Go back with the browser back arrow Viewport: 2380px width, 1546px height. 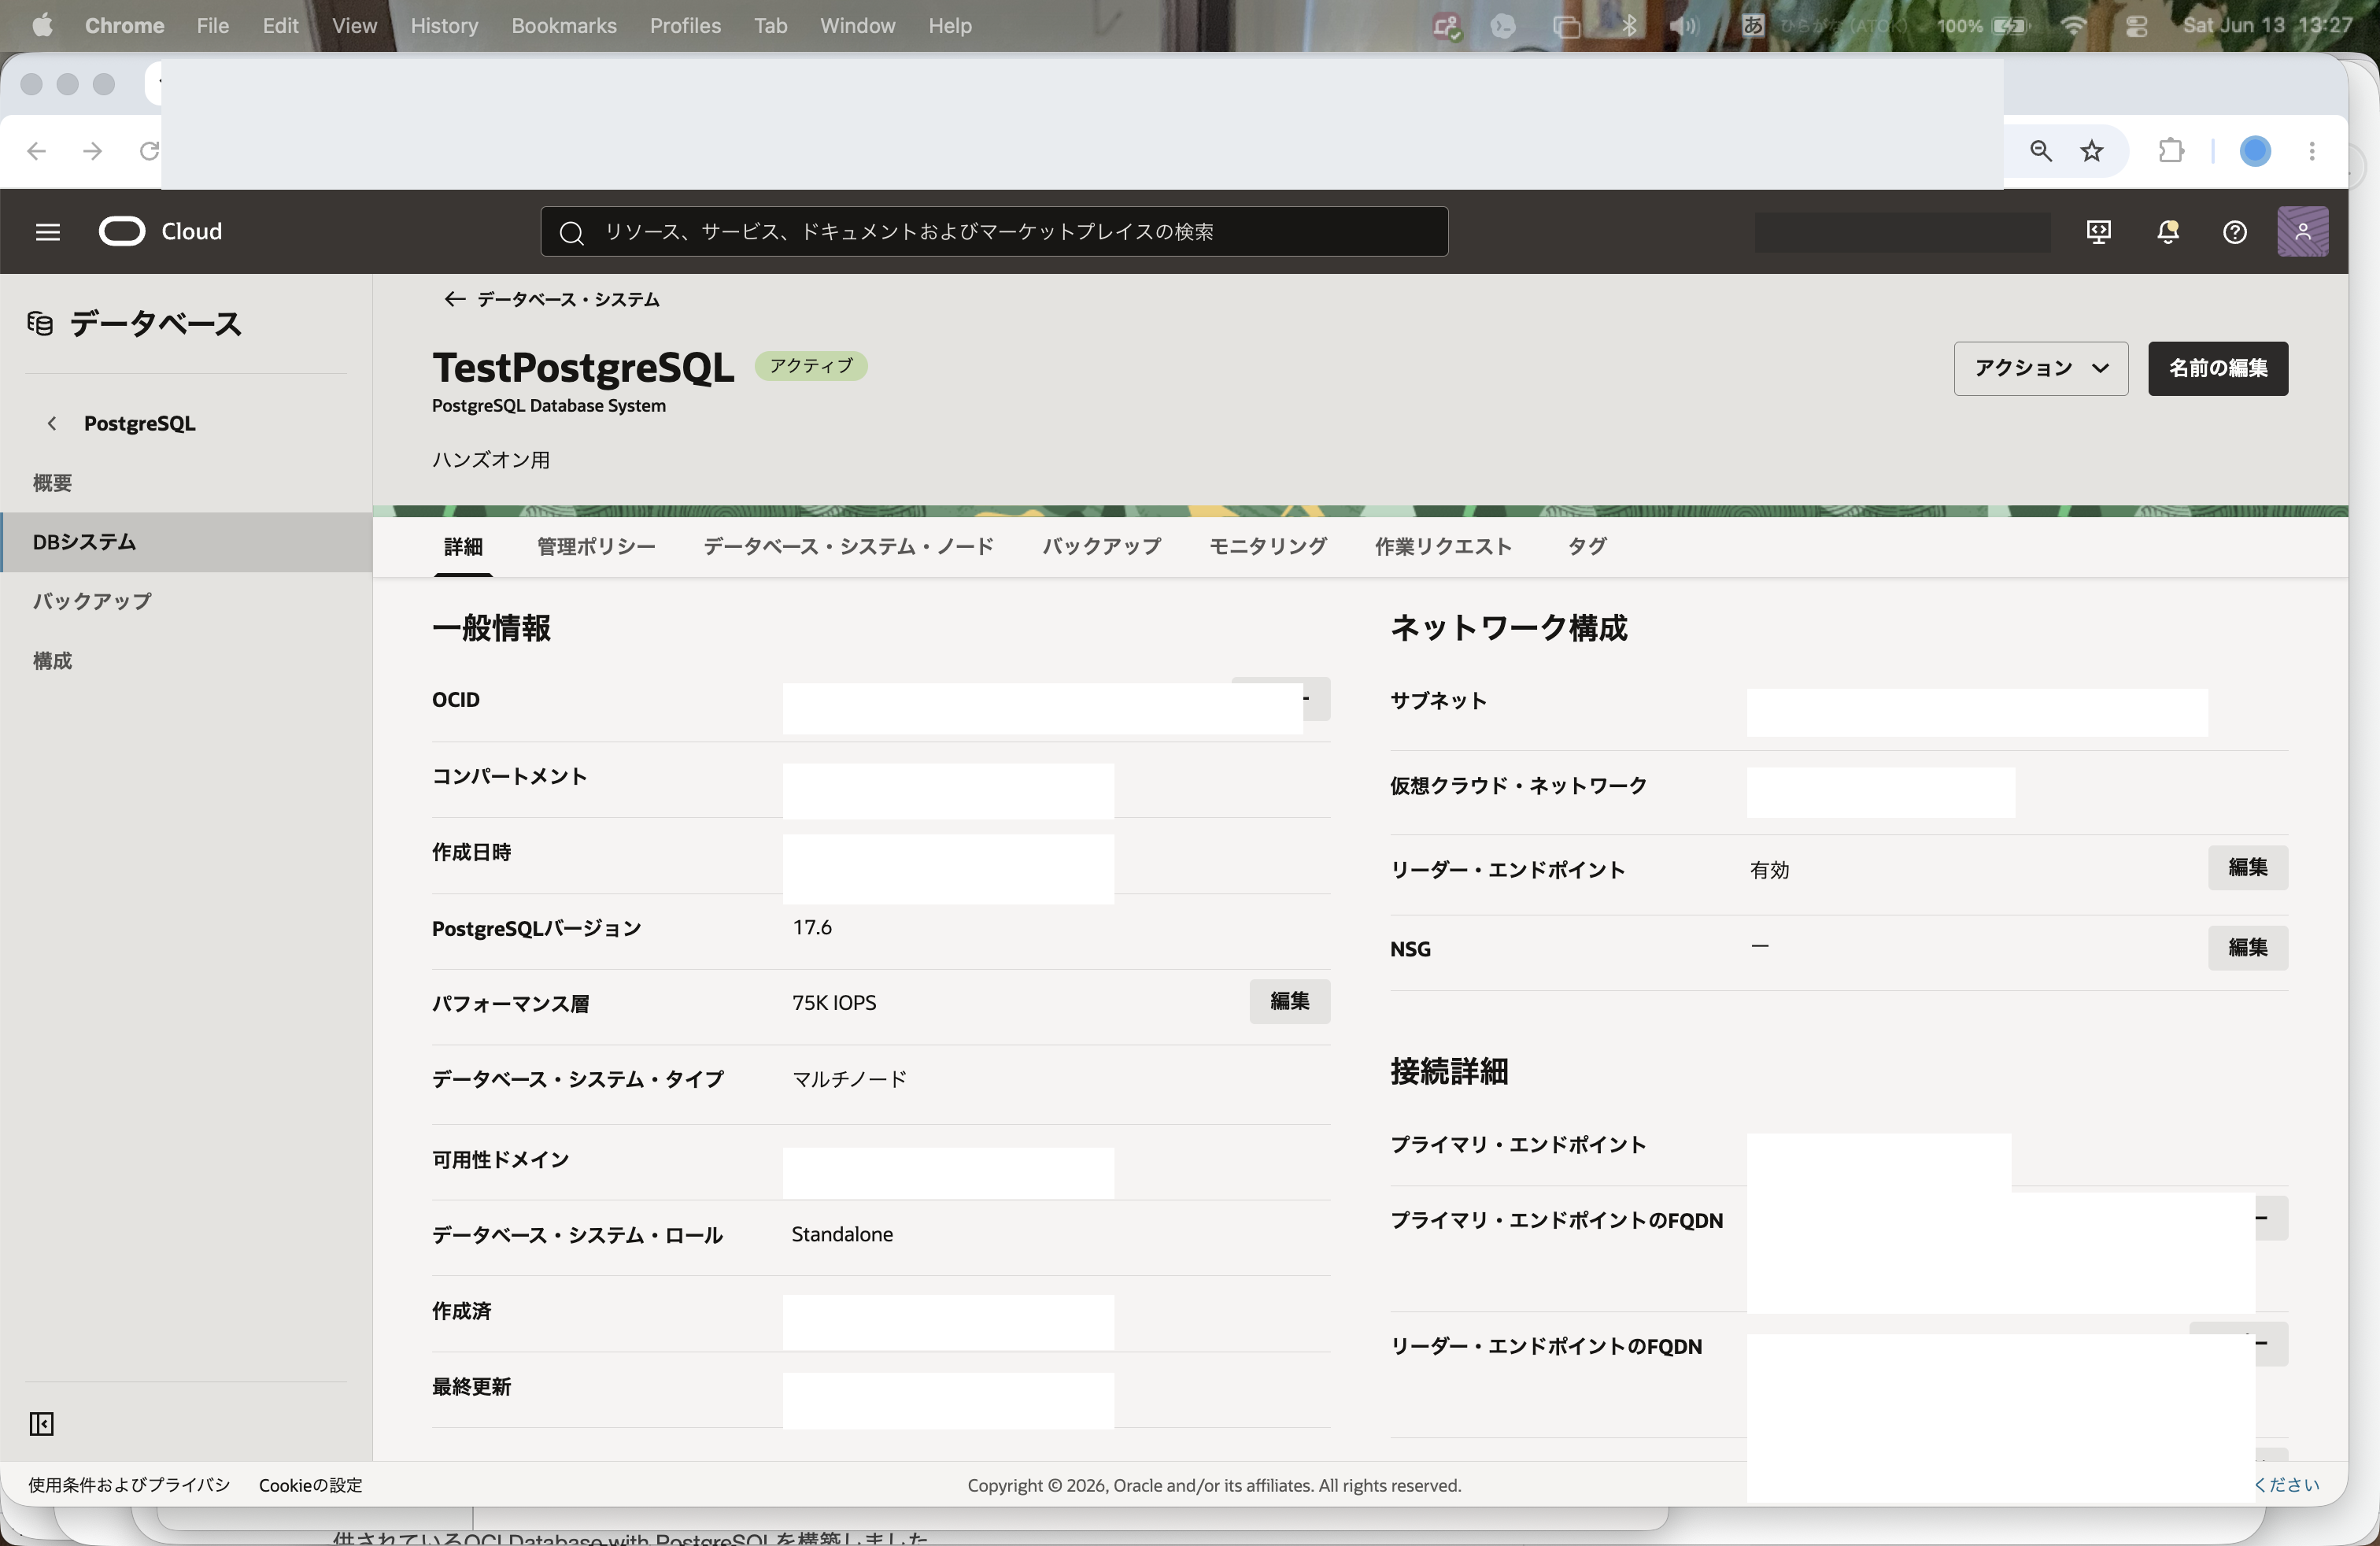coord(37,151)
